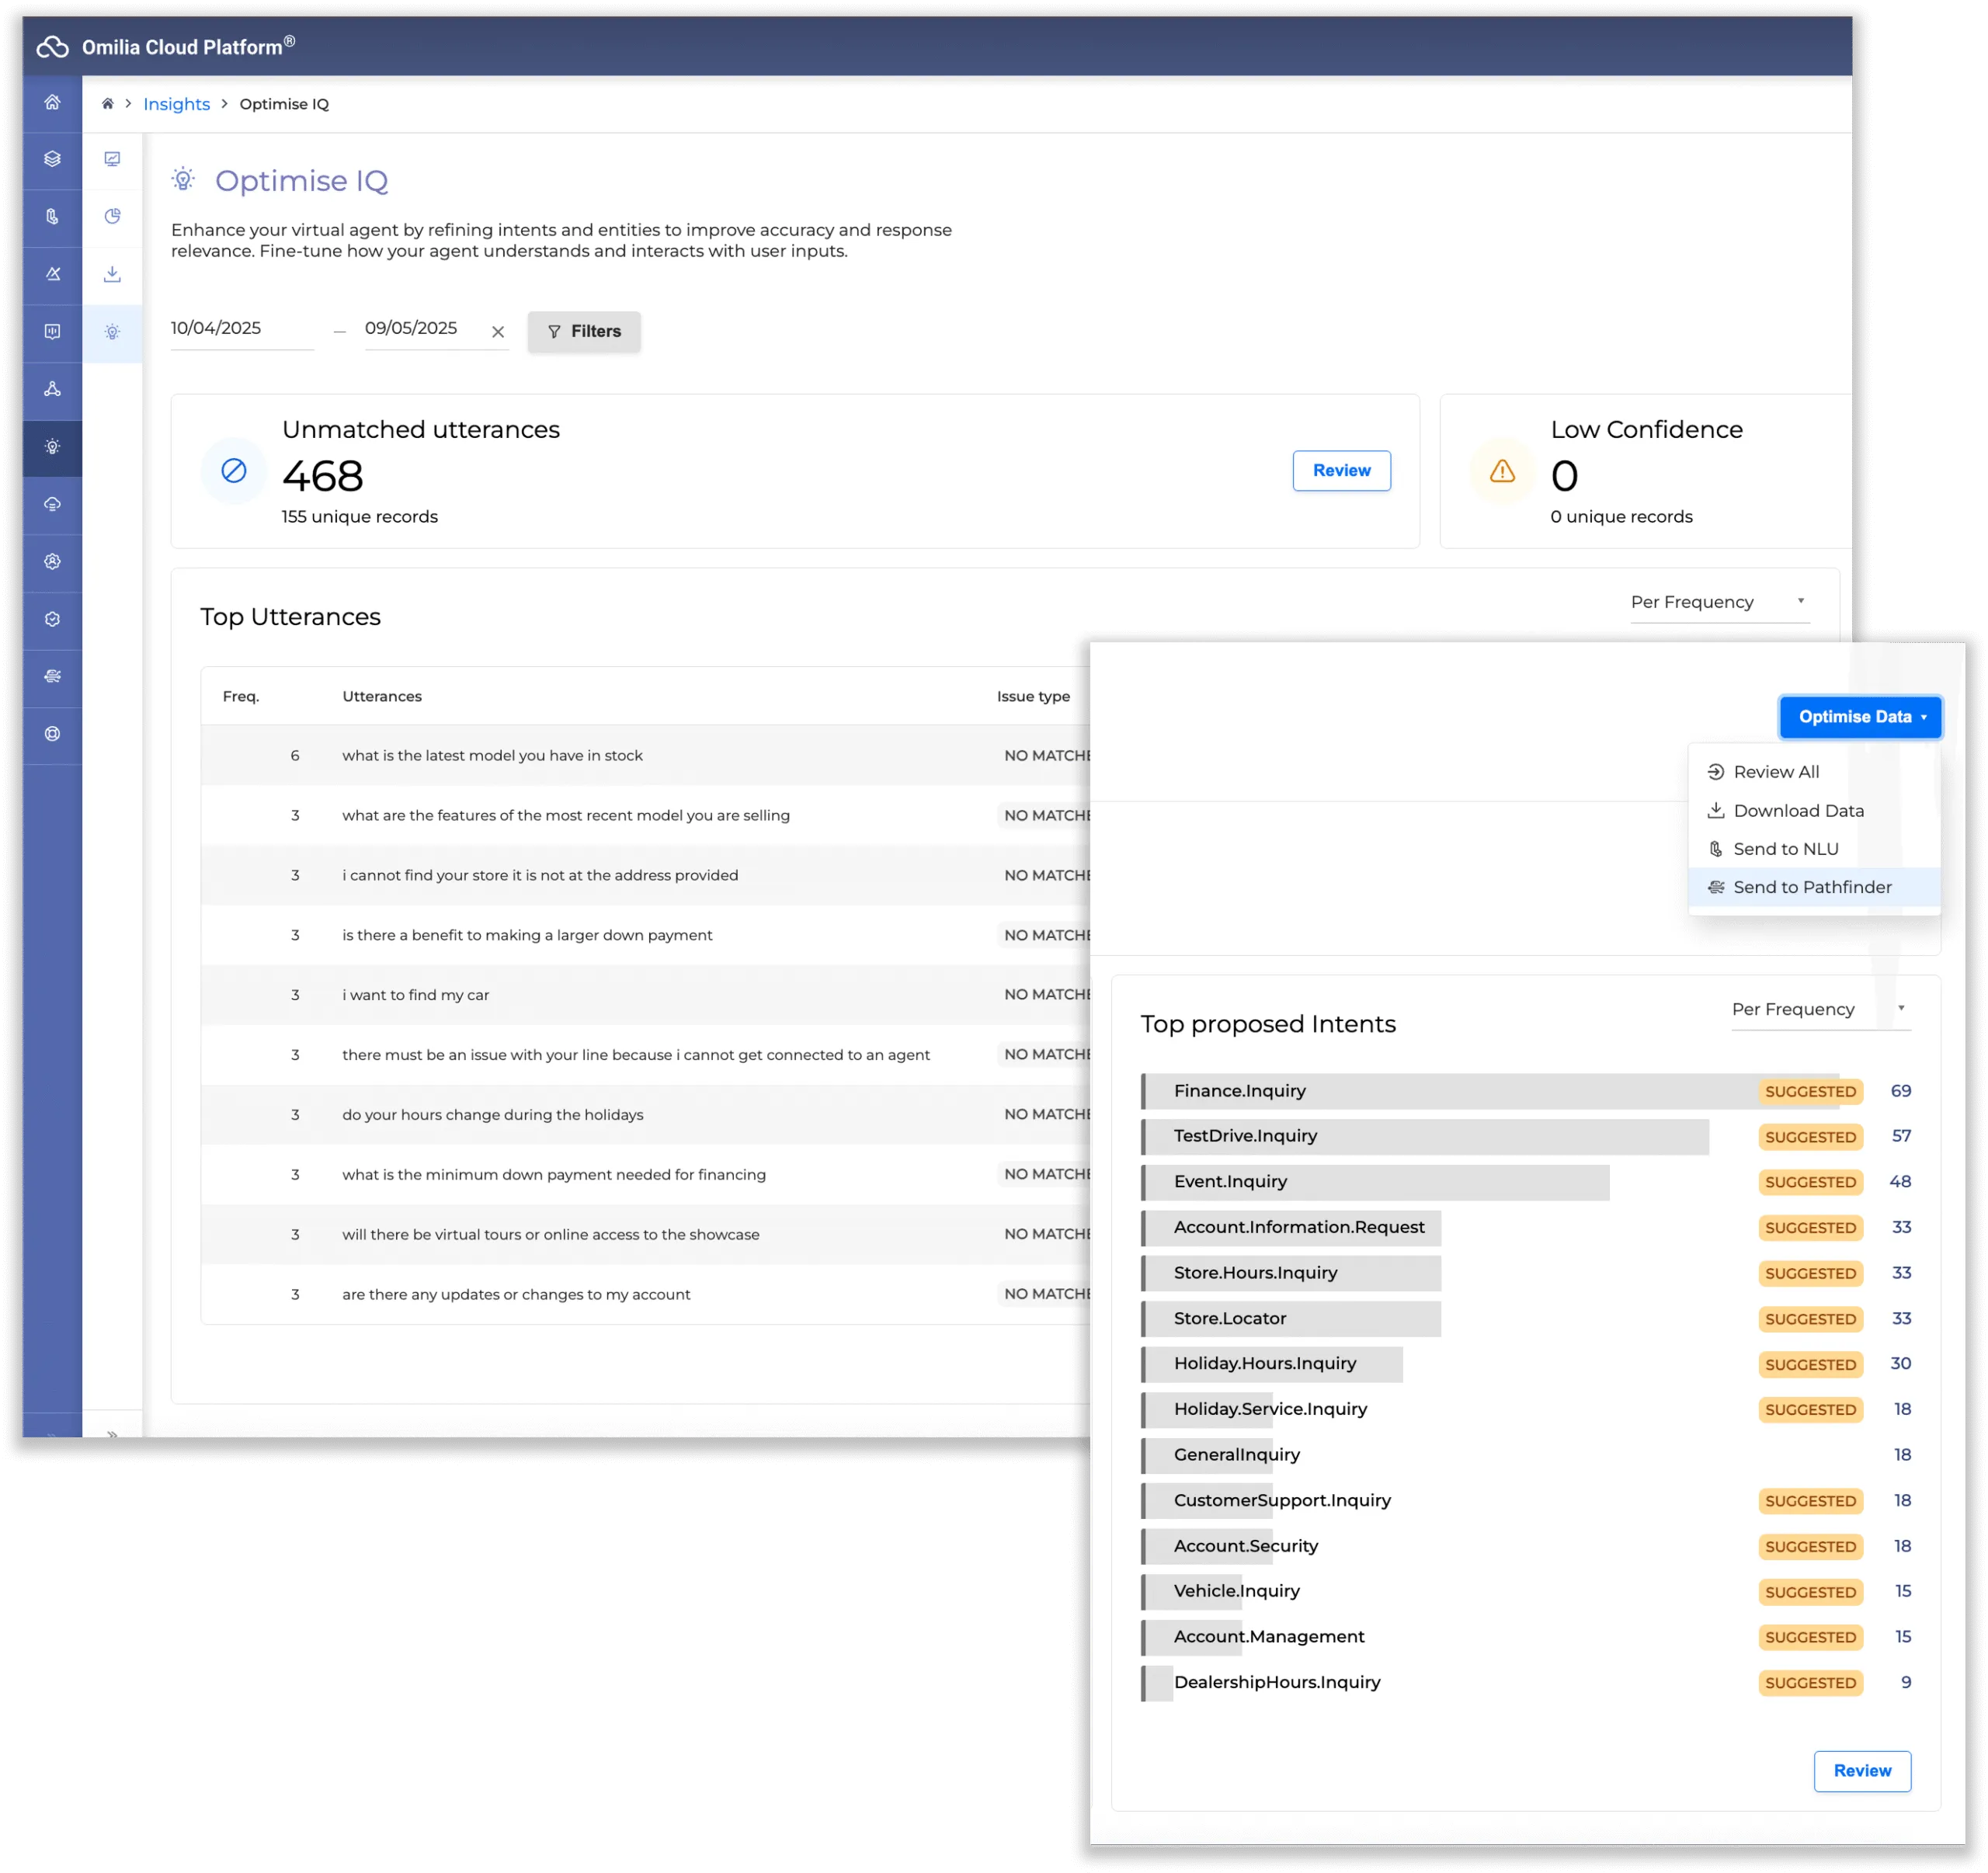This screenshot has width=1988, height=1873.
Task: Open the cloud sidebar icon
Action: click(52, 504)
